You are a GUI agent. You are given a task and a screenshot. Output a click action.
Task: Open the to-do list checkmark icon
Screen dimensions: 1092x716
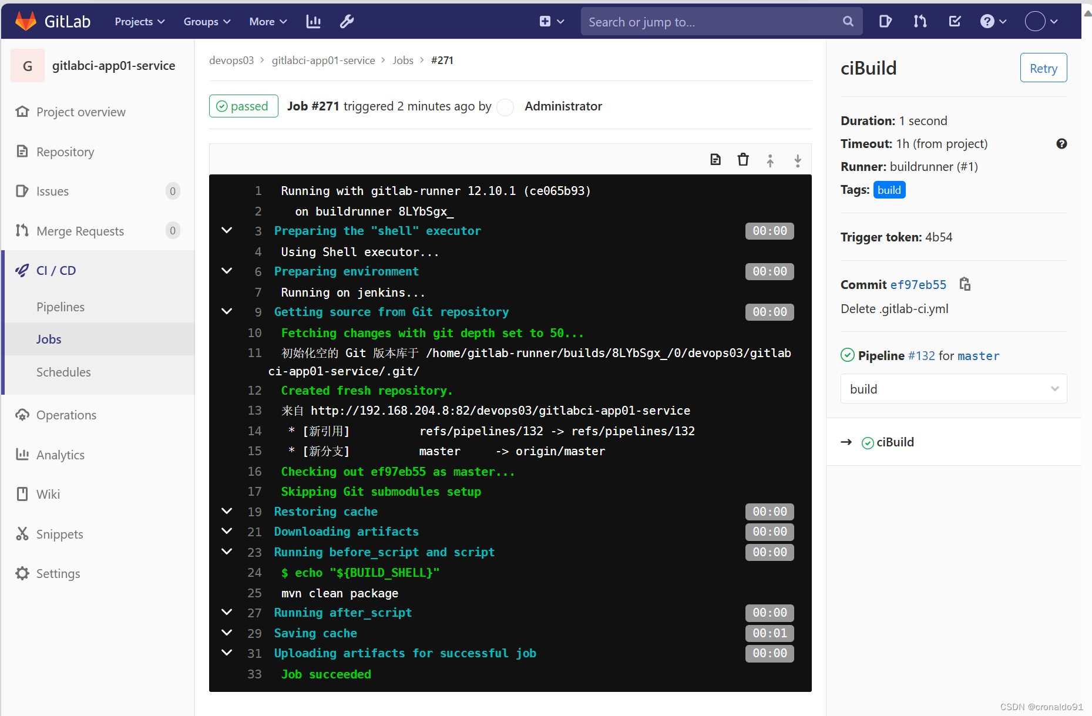click(955, 22)
